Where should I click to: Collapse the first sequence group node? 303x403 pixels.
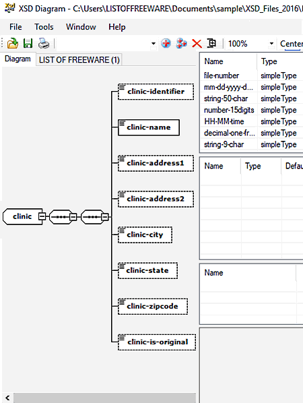[x=73, y=217]
